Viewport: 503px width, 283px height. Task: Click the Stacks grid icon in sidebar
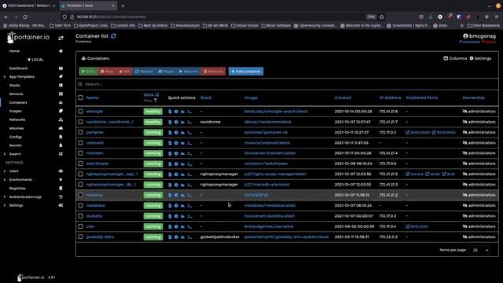point(61,86)
